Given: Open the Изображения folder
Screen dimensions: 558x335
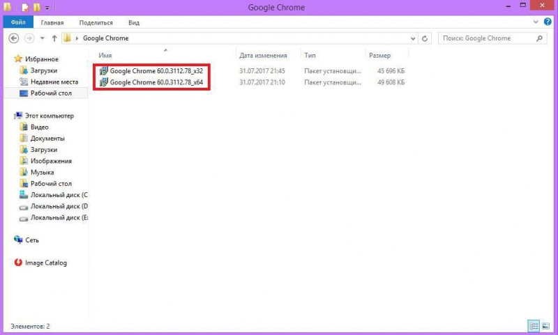Looking at the screenshot, I should click(51, 161).
